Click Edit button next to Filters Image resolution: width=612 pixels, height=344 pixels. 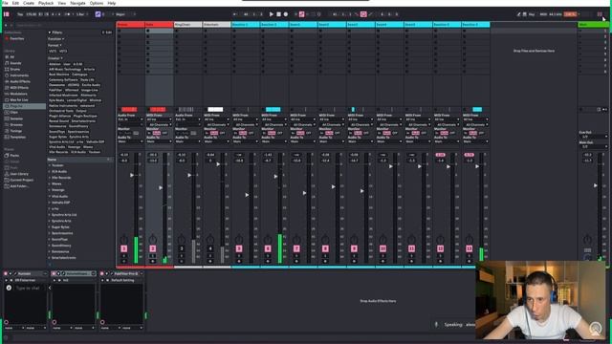(x=107, y=32)
